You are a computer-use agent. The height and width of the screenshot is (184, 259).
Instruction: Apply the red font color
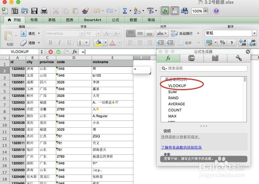(x=112, y=43)
